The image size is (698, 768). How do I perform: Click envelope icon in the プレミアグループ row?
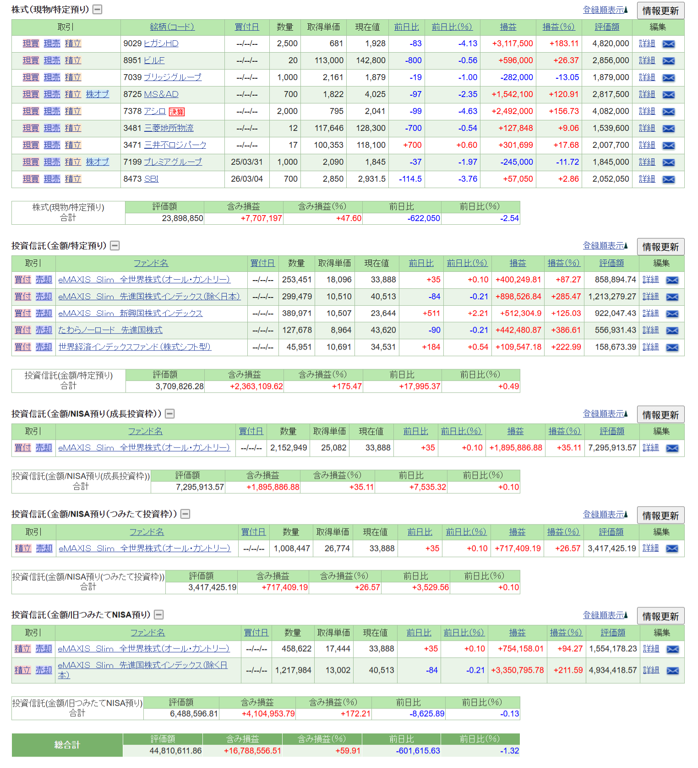668,162
